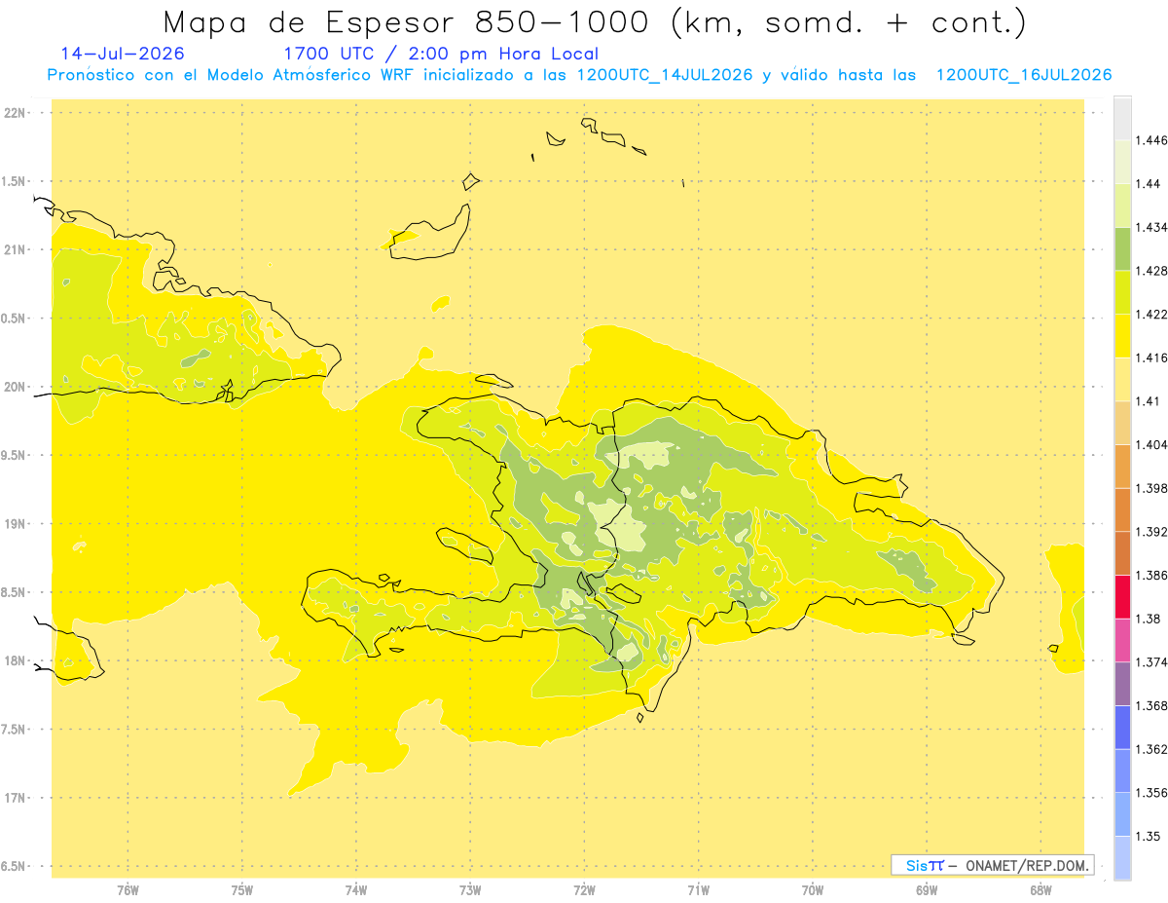Pick the red legend swatch between 1.38 and 1.386
Image resolution: width=1168 pixels, height=903 pixels.
[1122, 596]
